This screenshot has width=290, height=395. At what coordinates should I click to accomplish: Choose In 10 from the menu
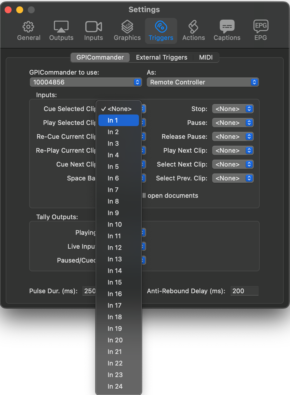119,224
